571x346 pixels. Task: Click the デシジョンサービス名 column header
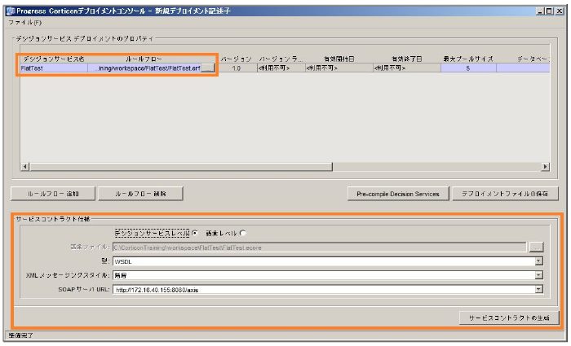[54, 59]
